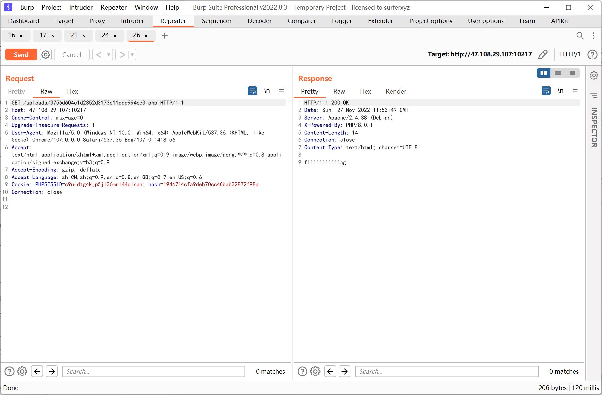Open the back-request history dropdown arrow

[108, 54]
